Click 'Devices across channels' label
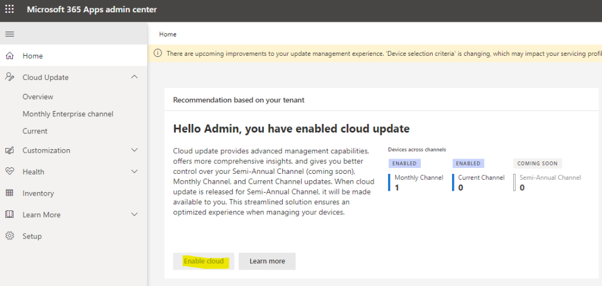602x286 pixels. 417,150
